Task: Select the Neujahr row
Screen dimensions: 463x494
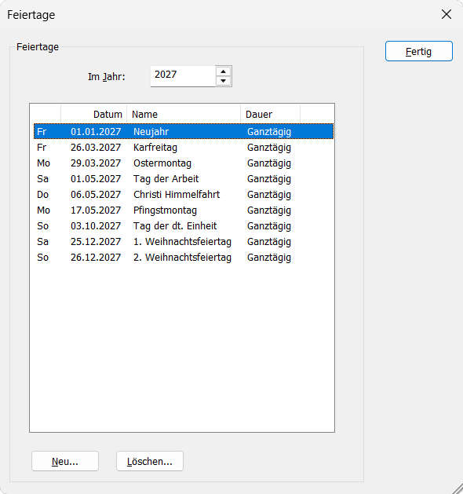Action: coord(184,131)
